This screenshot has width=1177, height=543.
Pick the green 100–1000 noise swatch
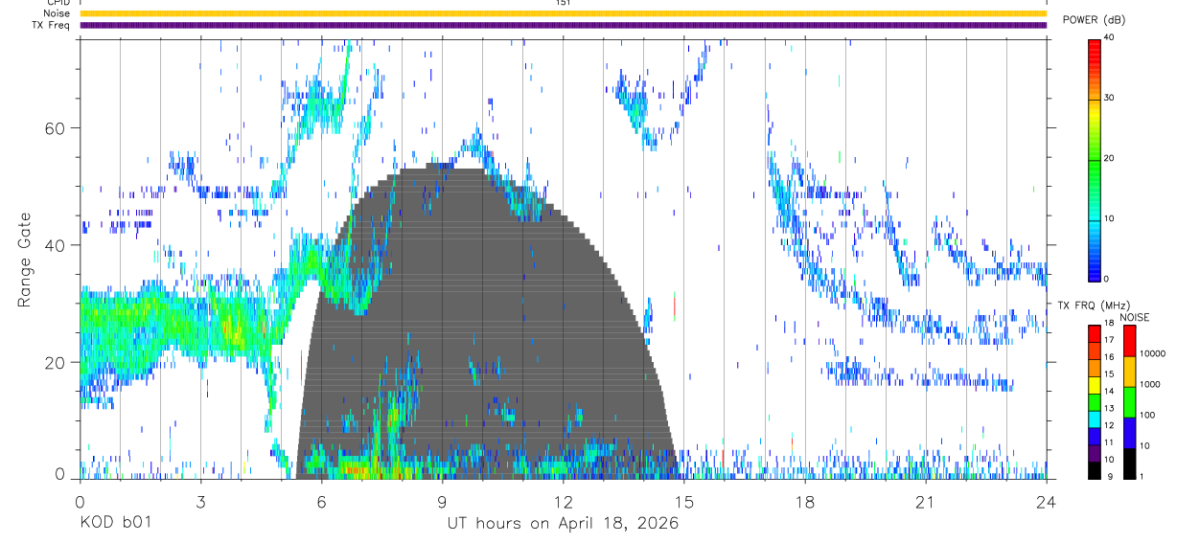(1129, 402)
